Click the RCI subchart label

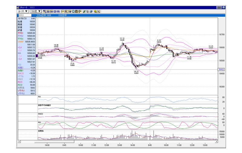tap(39, 123)
